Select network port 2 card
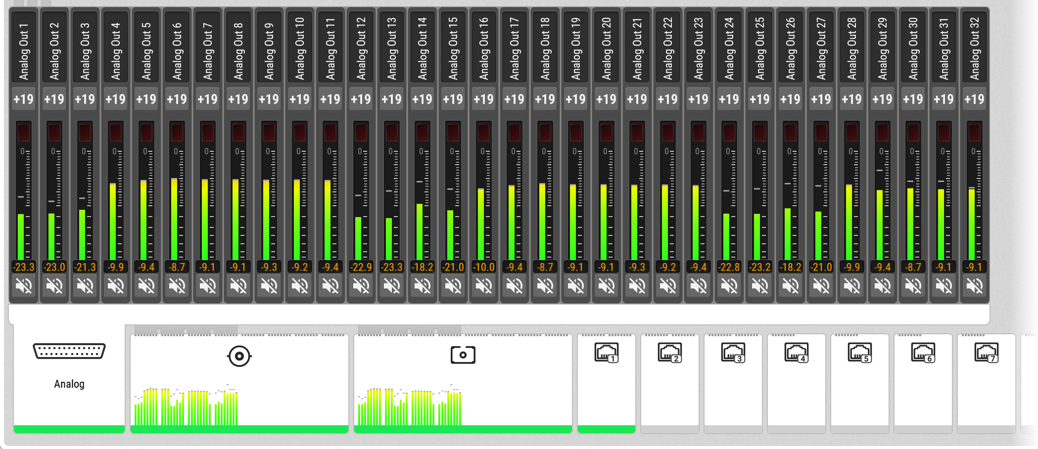 [670, 381]
